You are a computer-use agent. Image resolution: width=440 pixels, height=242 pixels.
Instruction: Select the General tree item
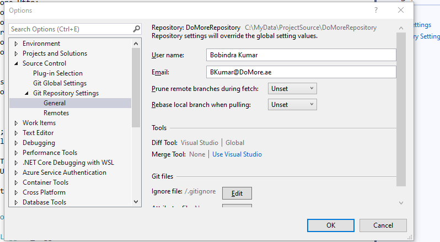click(x=55, y=103)
